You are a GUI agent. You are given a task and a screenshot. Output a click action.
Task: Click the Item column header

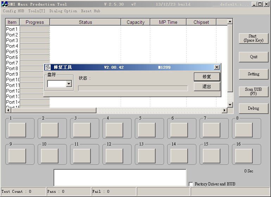(x=12, y=22)
